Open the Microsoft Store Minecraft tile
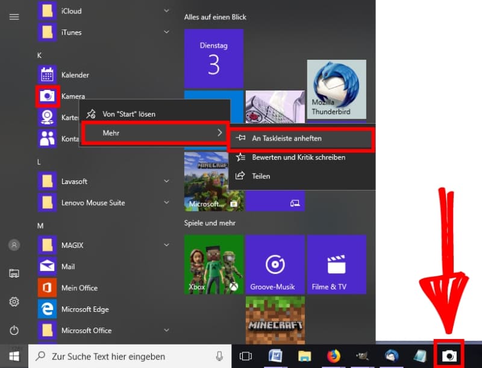Screen dimensions: 482x368 [x=206, y=182]
